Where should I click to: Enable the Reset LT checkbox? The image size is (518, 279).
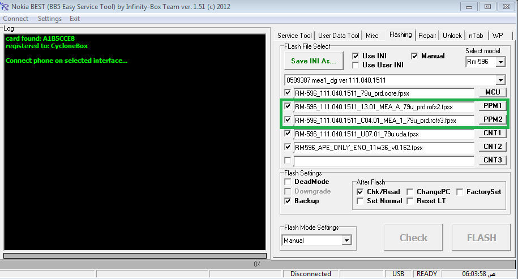pyautogui.click(x=410, y=201)
